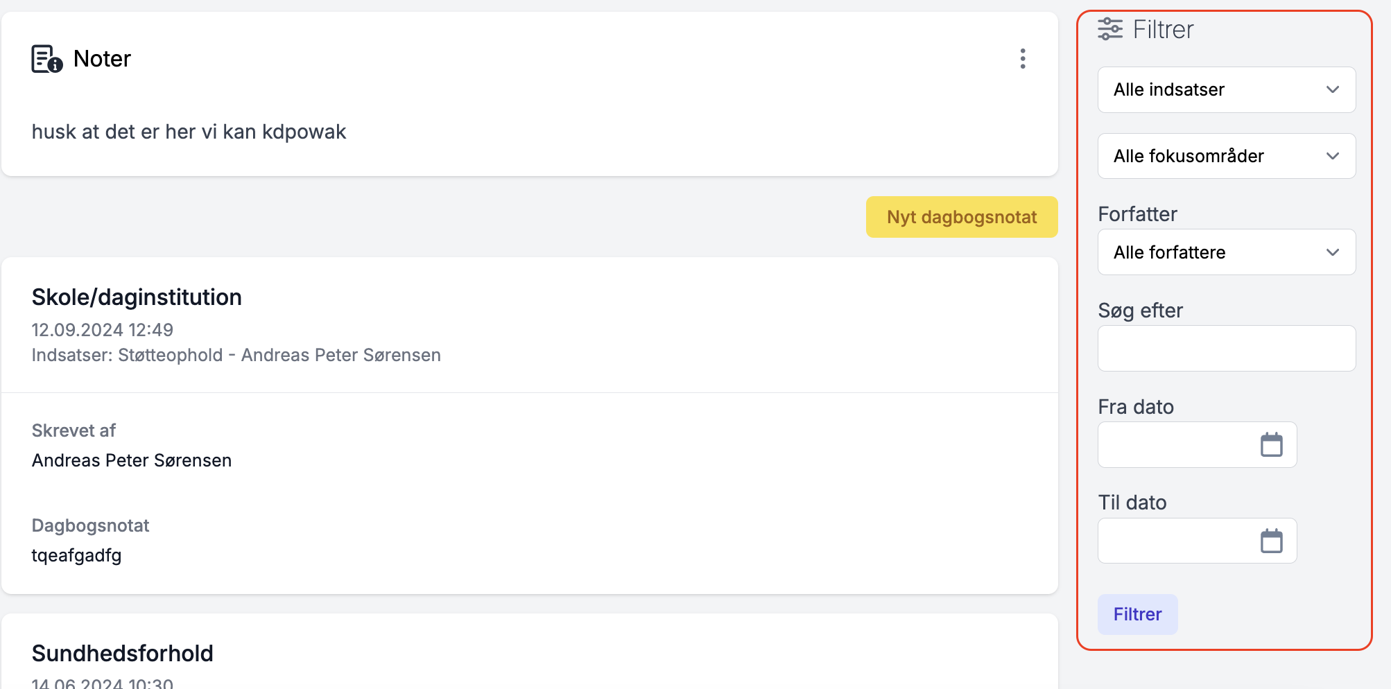Open the Skole/daginstitution diary entry title
The height and width of the screenshot is (689, 1391).
tap(137, 297)
